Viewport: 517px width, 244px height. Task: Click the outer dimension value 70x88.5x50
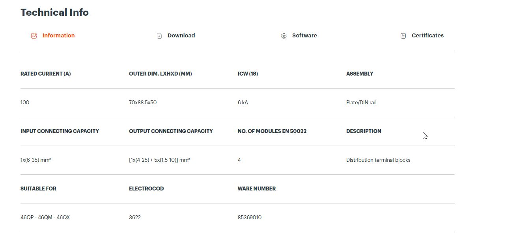pyautogui.click(x=143, y=102)
